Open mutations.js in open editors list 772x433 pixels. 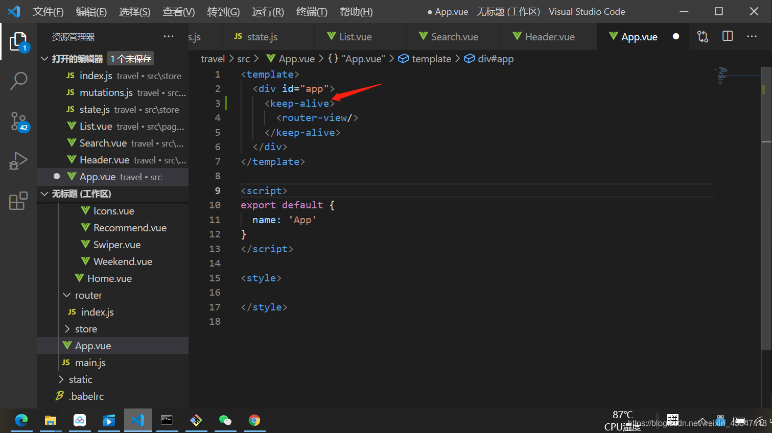coord(112,92)
